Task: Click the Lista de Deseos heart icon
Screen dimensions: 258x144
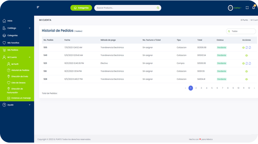Action: click(x=8, y=83)
